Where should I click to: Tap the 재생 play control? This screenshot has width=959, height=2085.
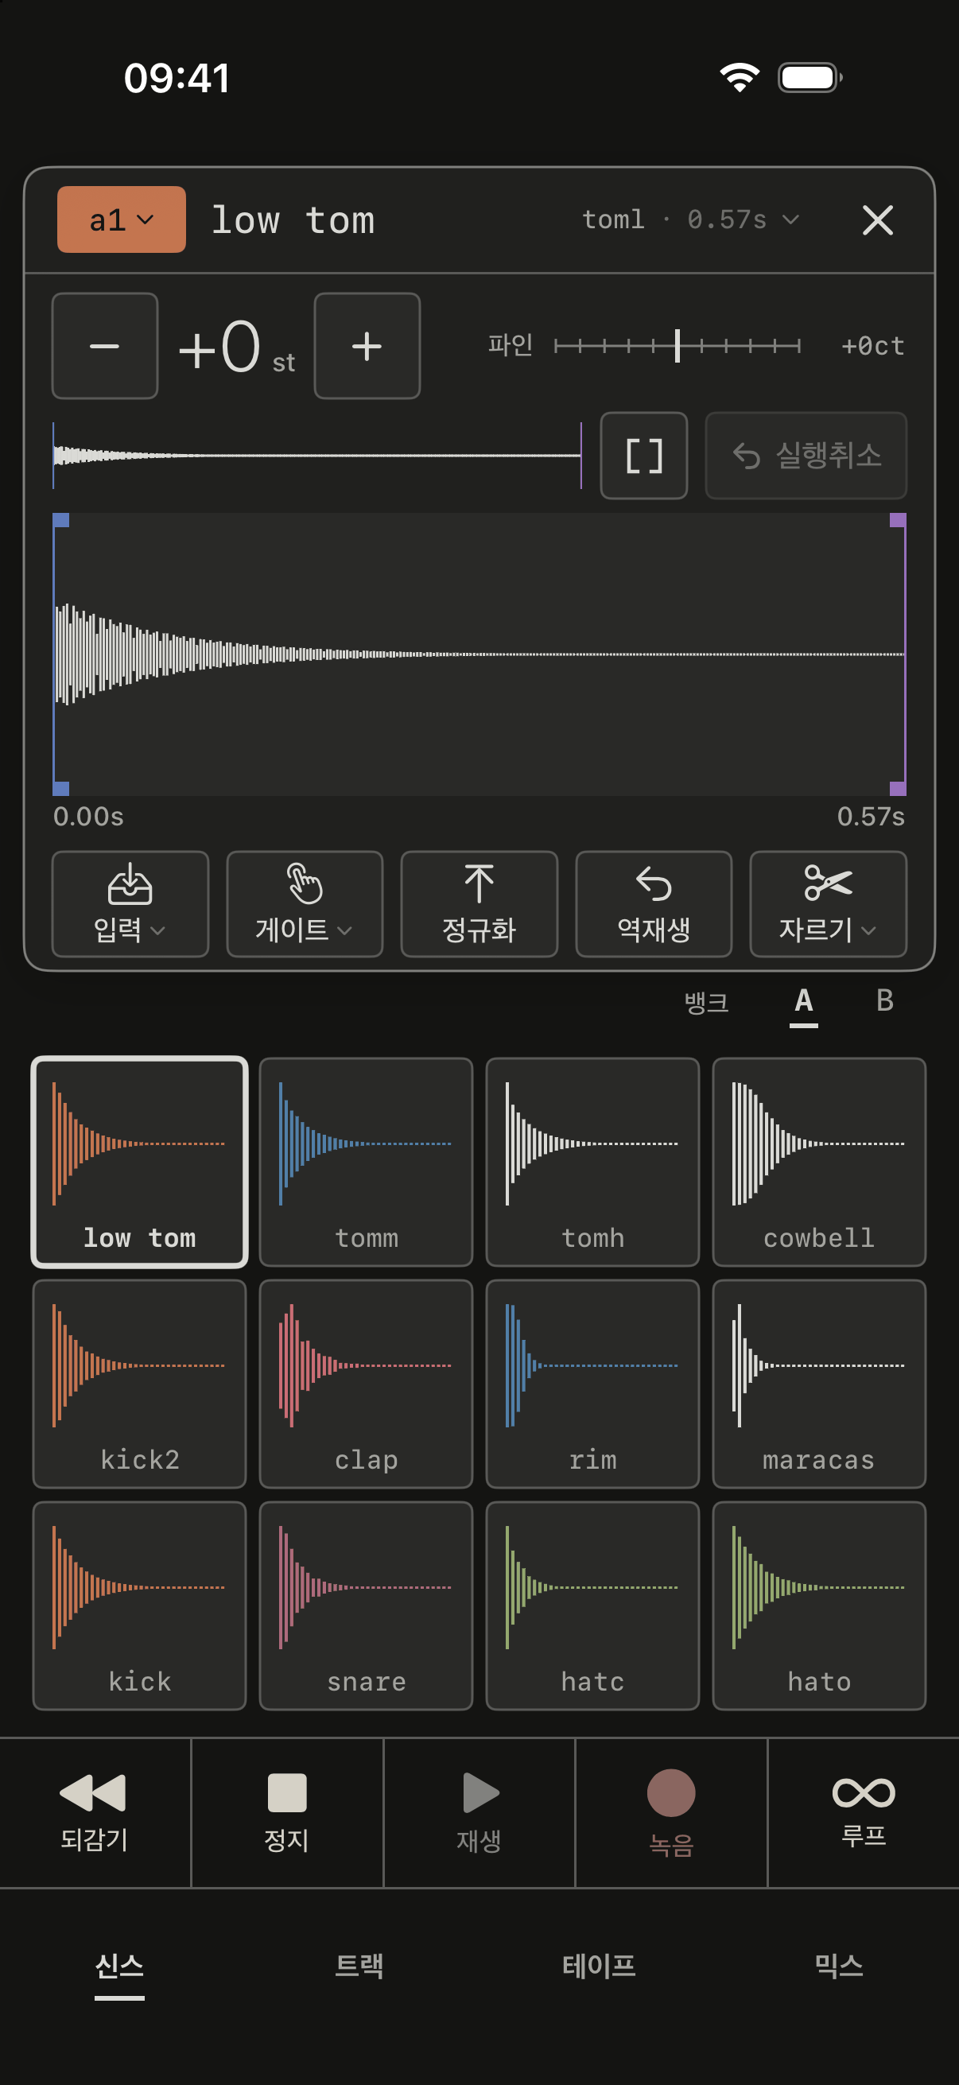[479, 1812]
